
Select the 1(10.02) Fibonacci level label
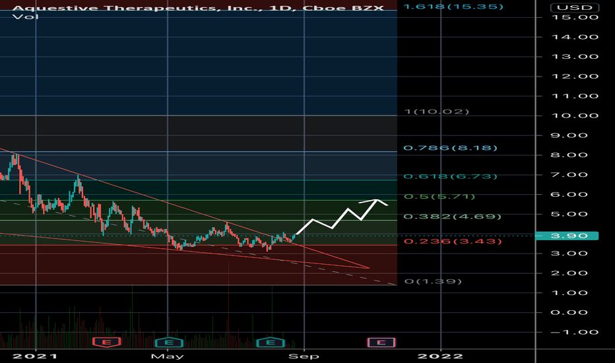click(437, 112)
